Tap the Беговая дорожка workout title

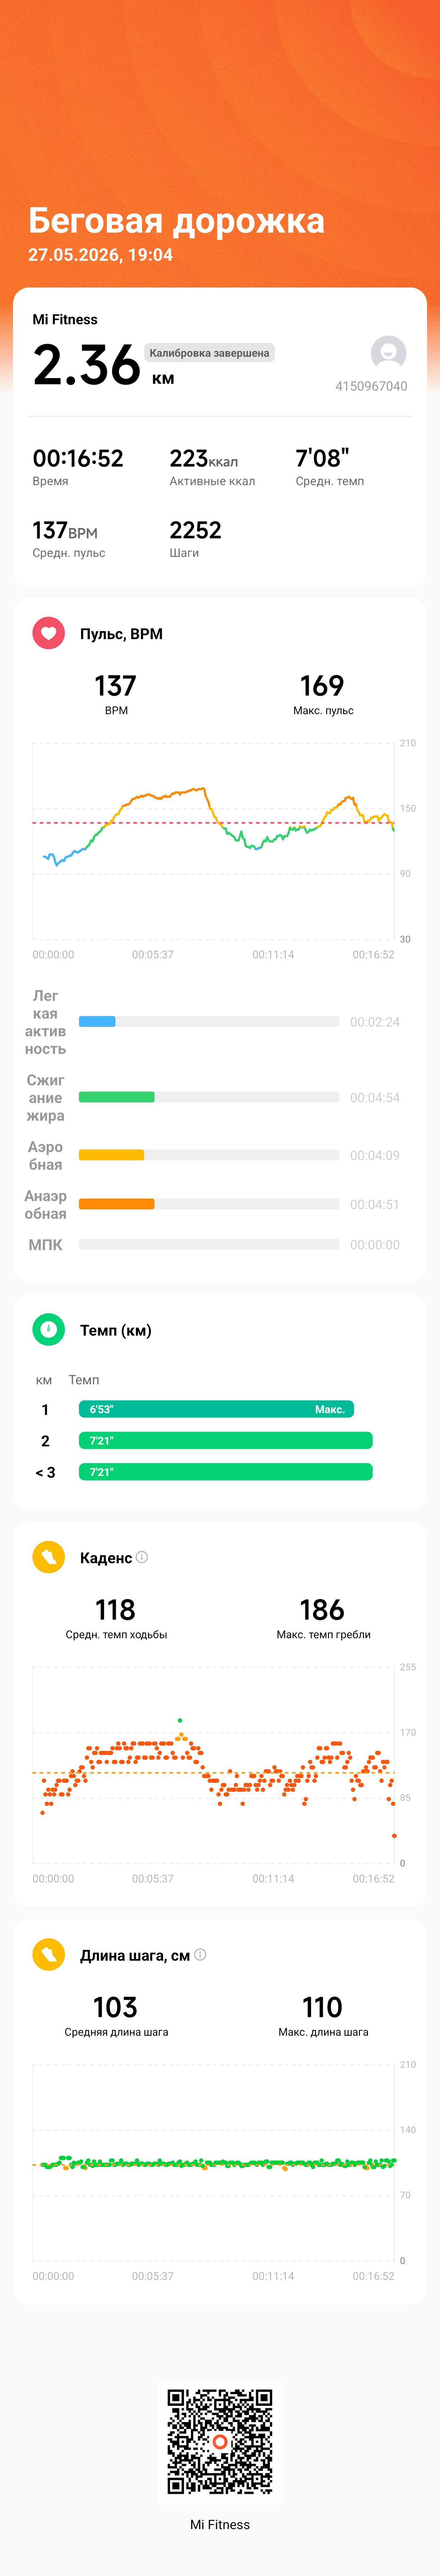(176, 220)
